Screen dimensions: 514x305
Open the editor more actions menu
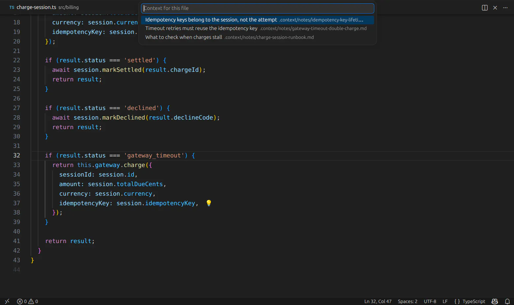point(505,8)
